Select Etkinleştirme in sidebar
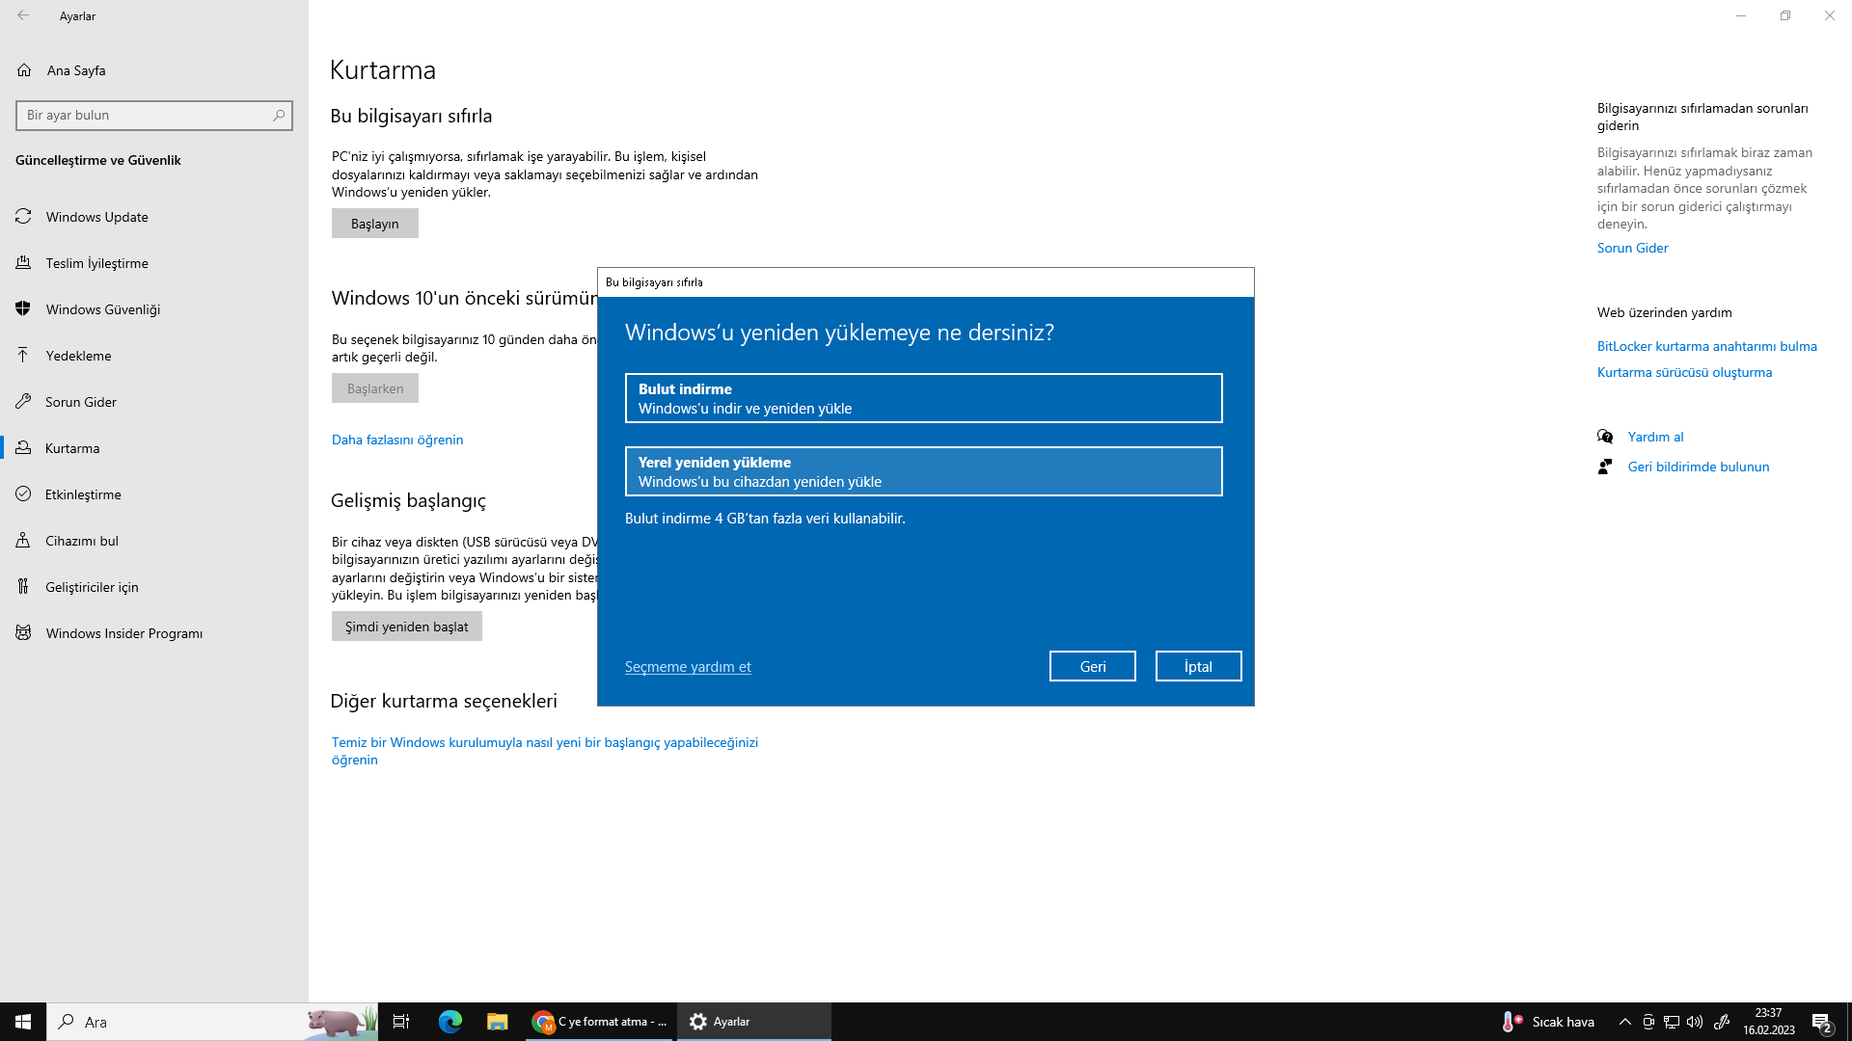1852x1041 pixels. pyautogui.click(x=154, y=494)
